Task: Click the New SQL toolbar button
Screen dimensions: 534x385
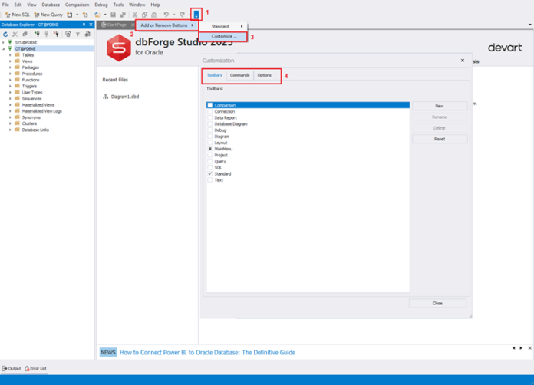Action: (18, 15)
